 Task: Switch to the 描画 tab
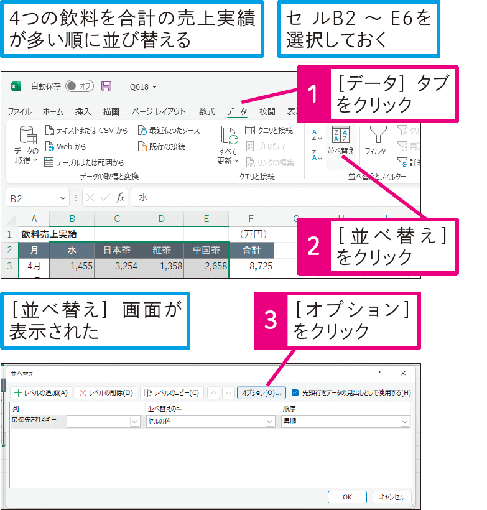pos(111,111)
